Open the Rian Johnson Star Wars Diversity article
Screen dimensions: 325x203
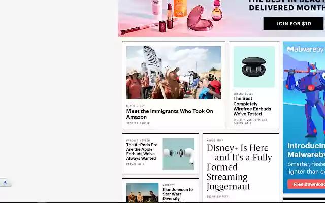178,195
